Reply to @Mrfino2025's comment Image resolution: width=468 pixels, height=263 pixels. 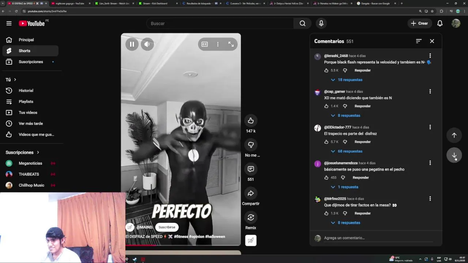(362, 213)
